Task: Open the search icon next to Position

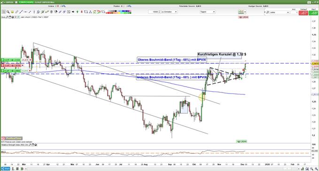Action: (130, 6)
